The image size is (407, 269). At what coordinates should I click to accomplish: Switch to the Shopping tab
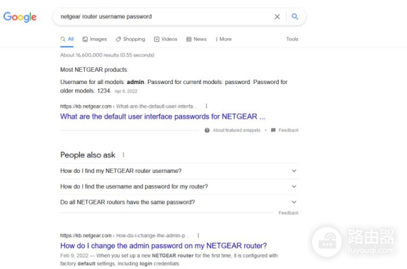(x=130, y=39)
